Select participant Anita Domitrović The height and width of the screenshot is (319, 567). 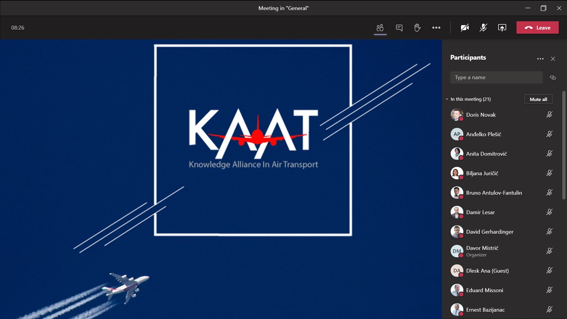pos(502,153)
